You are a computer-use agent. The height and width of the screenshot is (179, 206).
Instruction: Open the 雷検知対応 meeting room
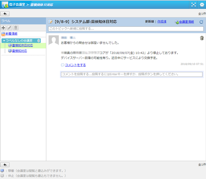coord(19,51)
